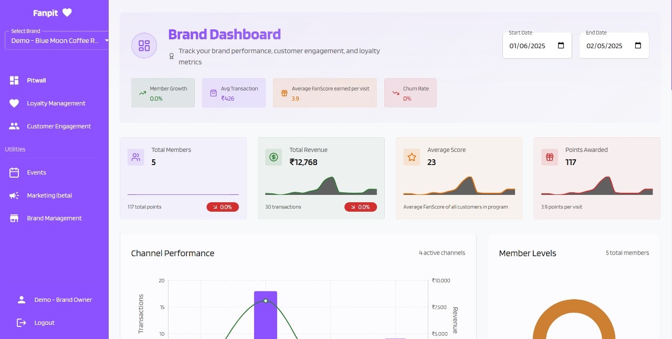This screenshot has height=339, width=672.
Task: Select the Member Growth stat chip
Action: point(163,93)
